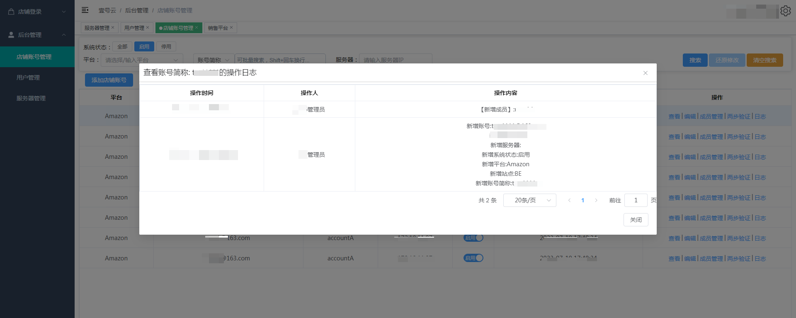
Task: Click 壹号云 breadcrumb
Action: coord(107,10)
